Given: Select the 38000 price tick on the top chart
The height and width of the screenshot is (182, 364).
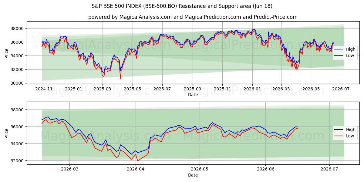Looking at the screenshot, I should click(x=18, y=29).
